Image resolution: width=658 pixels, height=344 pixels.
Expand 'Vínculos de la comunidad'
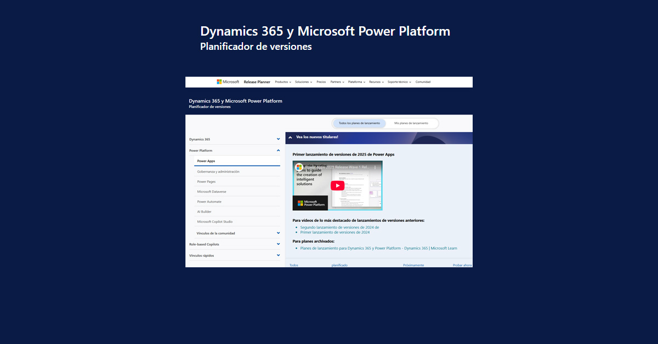point(278,232)
